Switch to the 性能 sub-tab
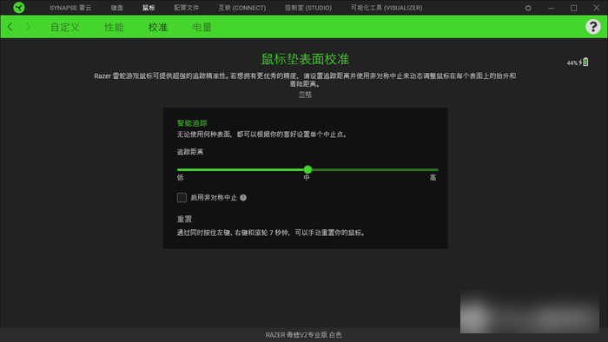608x342 pixels. click(x=114, y=27)
